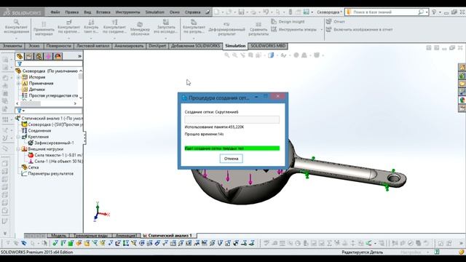Open Инструменты эпюры dropdown arrow
The image size is (466, 262).
[x=321, y=30]
